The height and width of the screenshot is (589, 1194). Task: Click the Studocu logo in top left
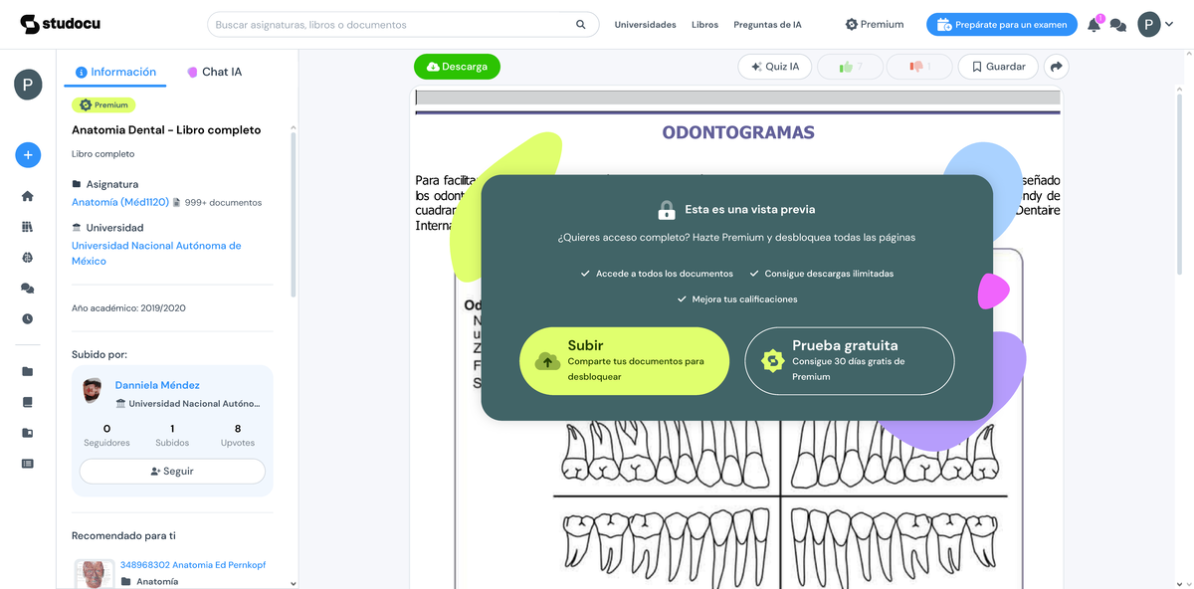coord(60,22)
